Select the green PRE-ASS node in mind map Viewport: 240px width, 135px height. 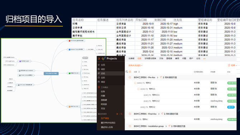74,73
